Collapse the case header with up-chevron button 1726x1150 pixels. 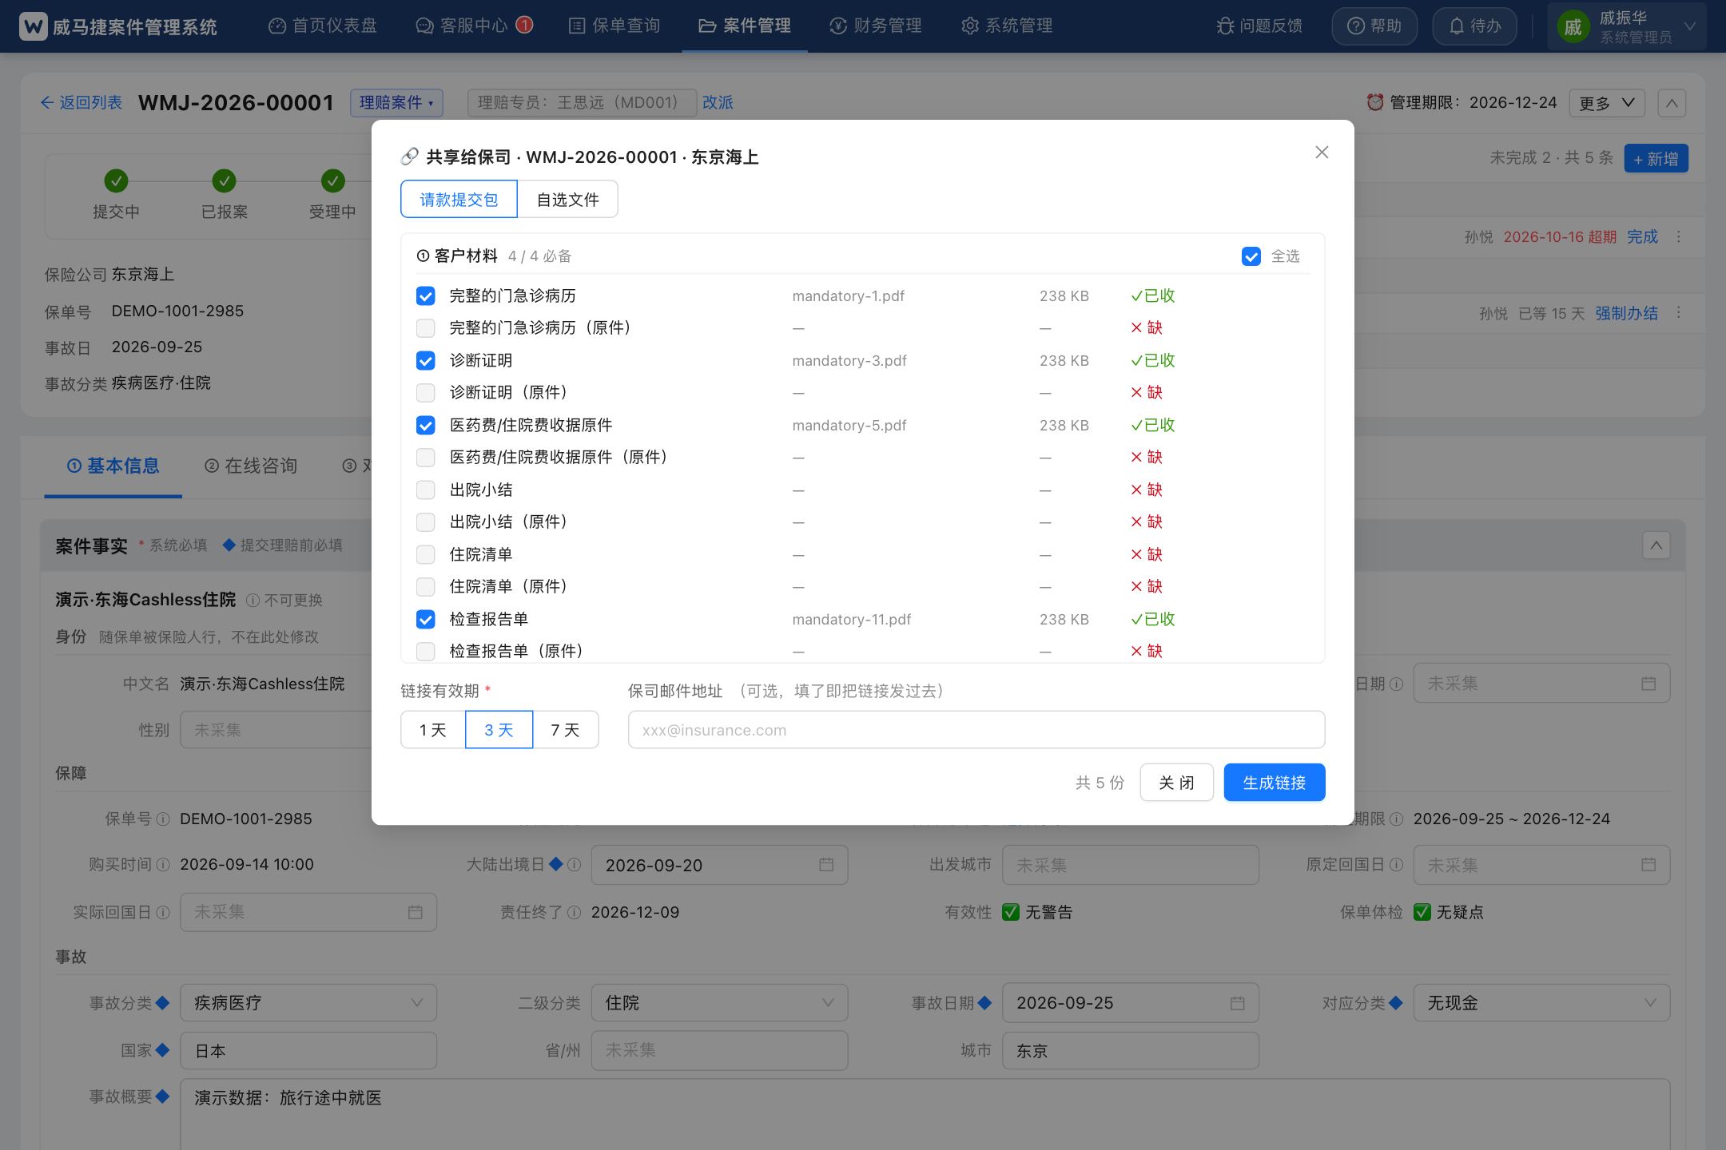click(1672, 103)
